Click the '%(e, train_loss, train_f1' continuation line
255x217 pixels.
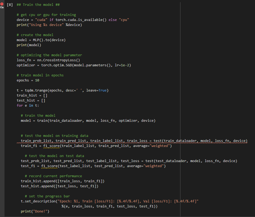(109, 206)
